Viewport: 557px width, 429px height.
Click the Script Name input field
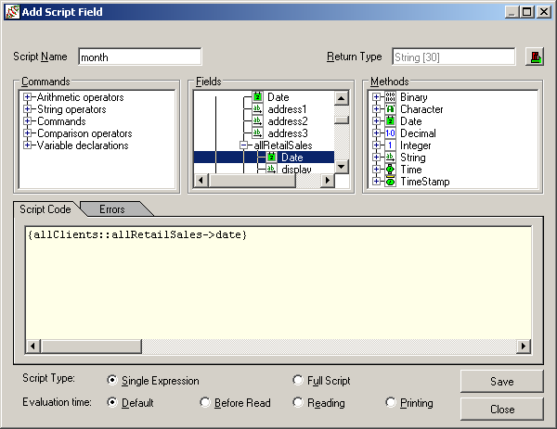pos(140,57)
